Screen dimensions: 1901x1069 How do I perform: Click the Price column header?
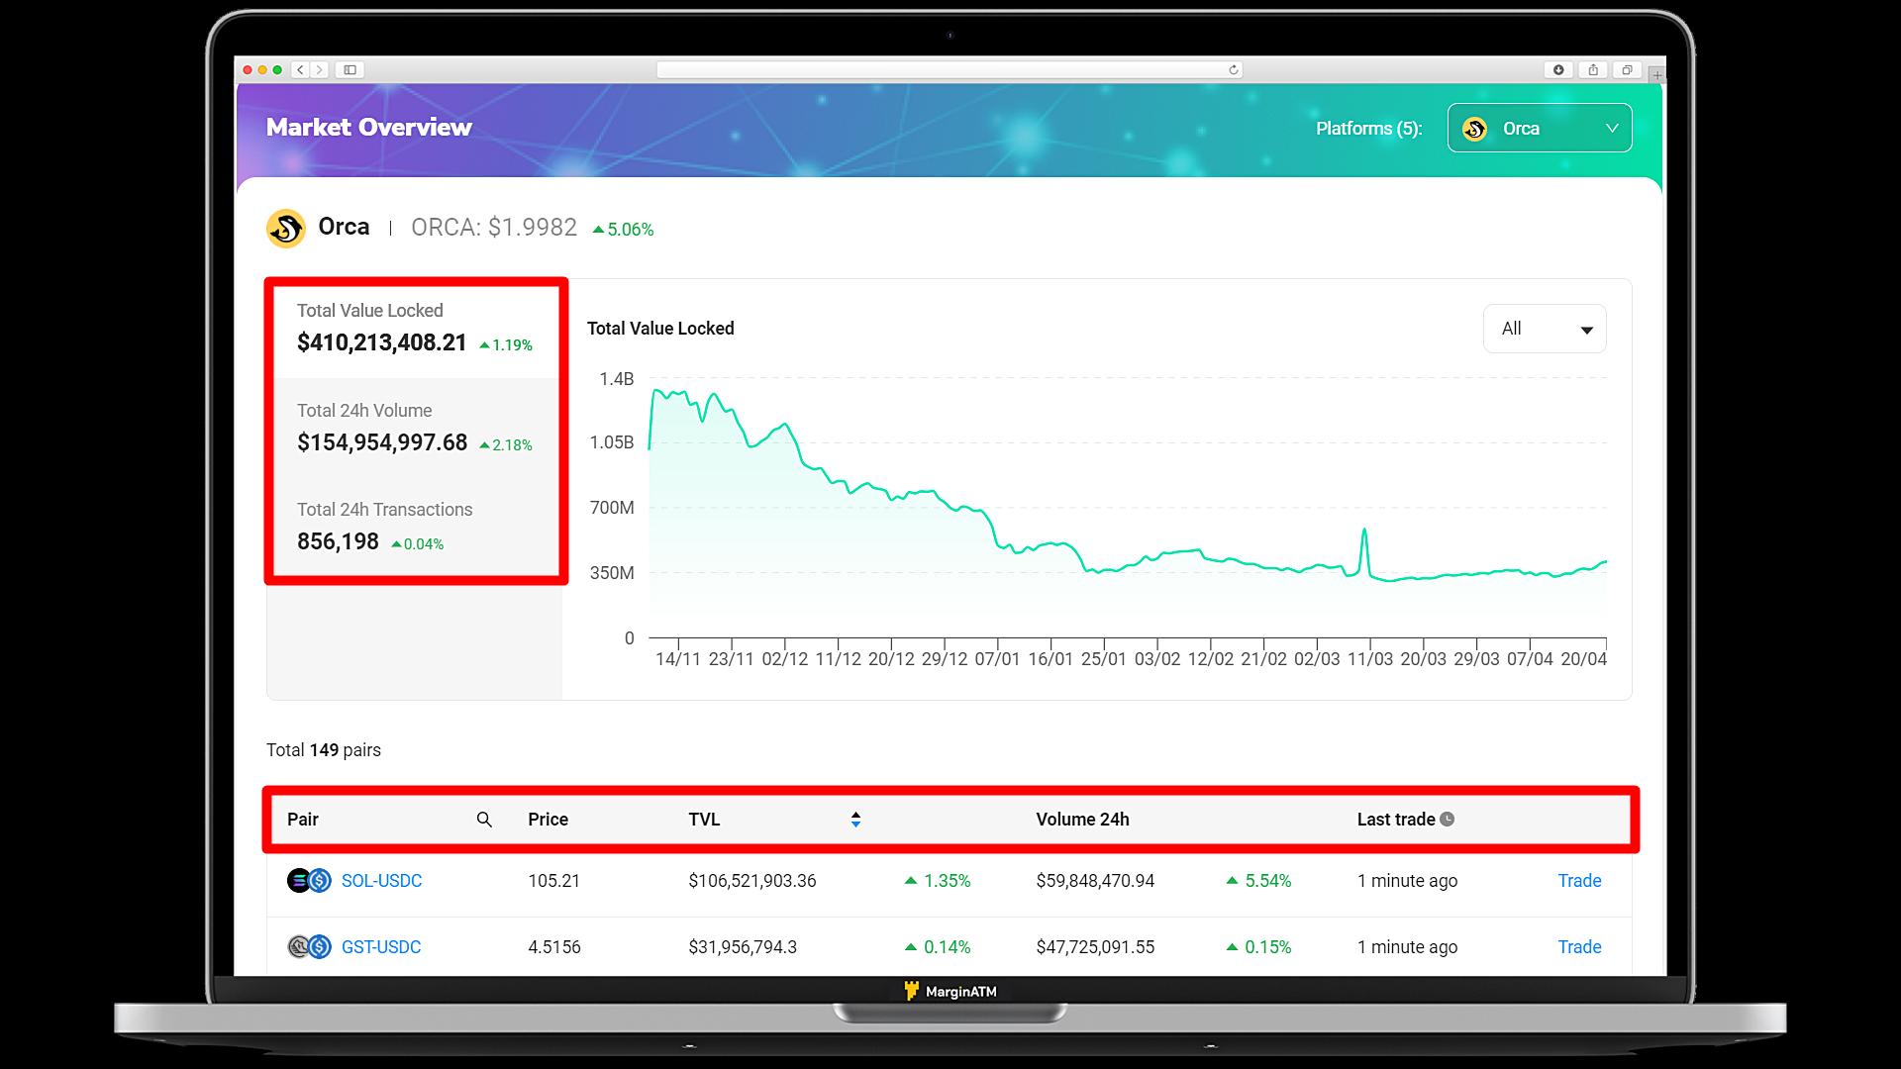(548, 820)
